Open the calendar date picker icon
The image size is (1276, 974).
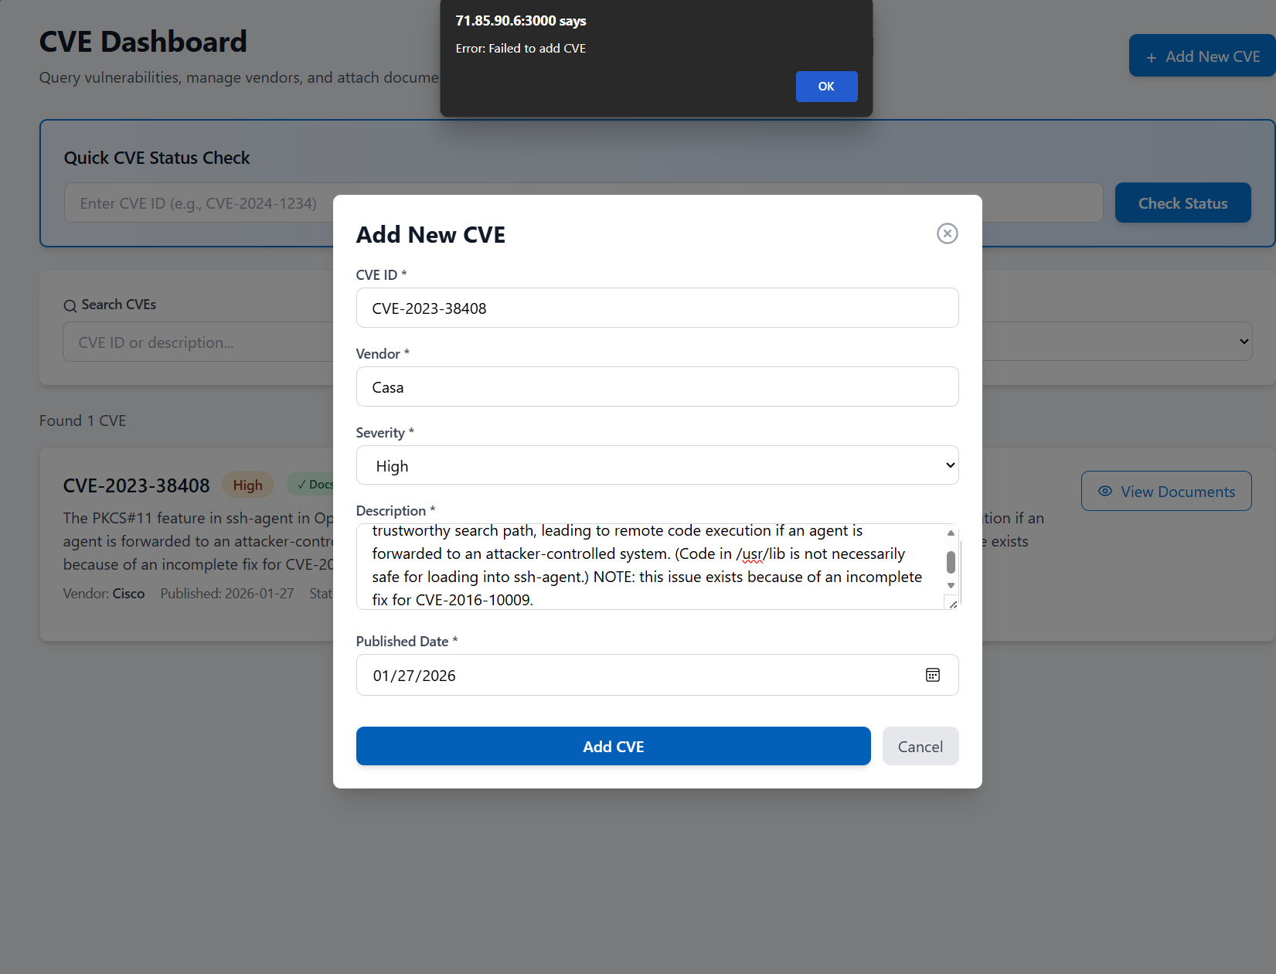tap(933, 675)
